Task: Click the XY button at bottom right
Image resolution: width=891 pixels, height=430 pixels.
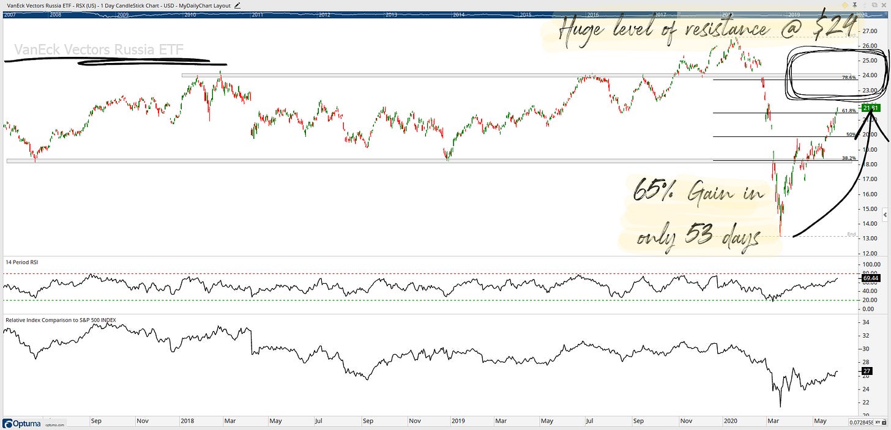Action: [878, 422]
